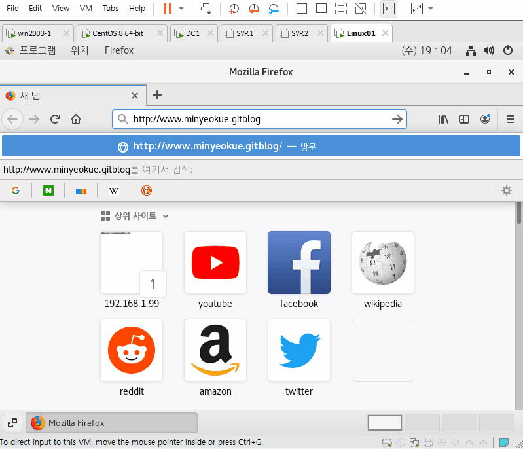Search with Google engine icon
This screenshot has width=523, height=449.
click(16, 190)
